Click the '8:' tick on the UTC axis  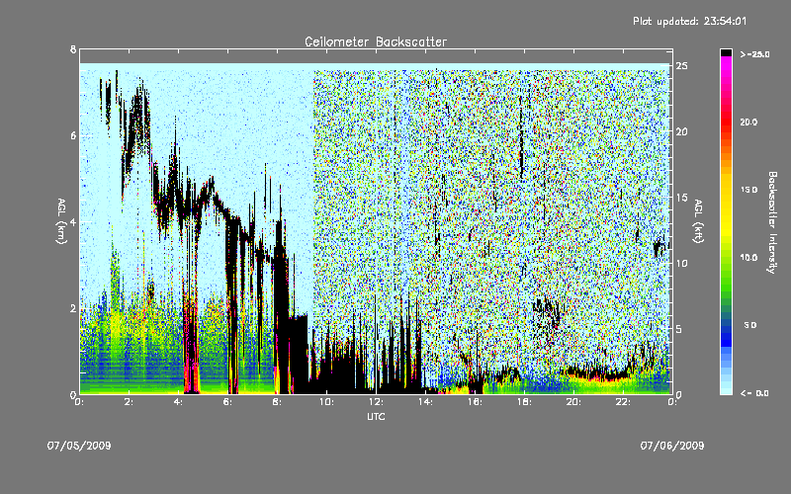coord(278,402)
